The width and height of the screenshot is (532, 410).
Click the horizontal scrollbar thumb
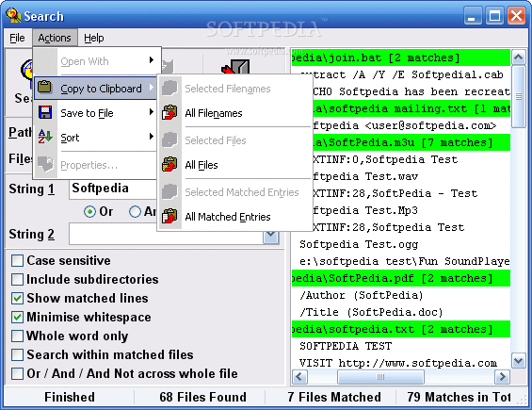tap(380, 376)
